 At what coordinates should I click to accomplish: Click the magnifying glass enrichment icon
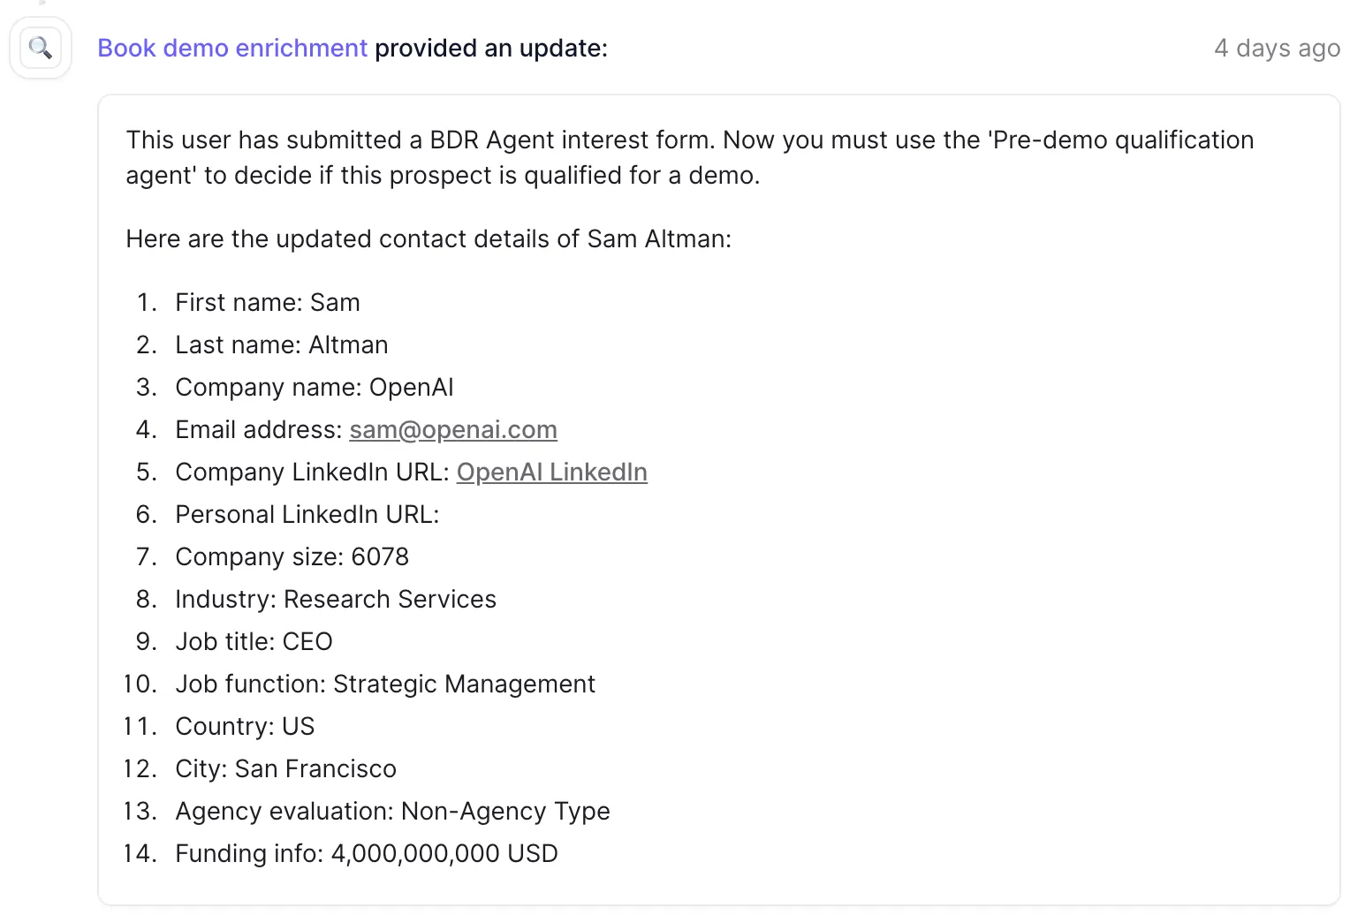click(40, 48)
